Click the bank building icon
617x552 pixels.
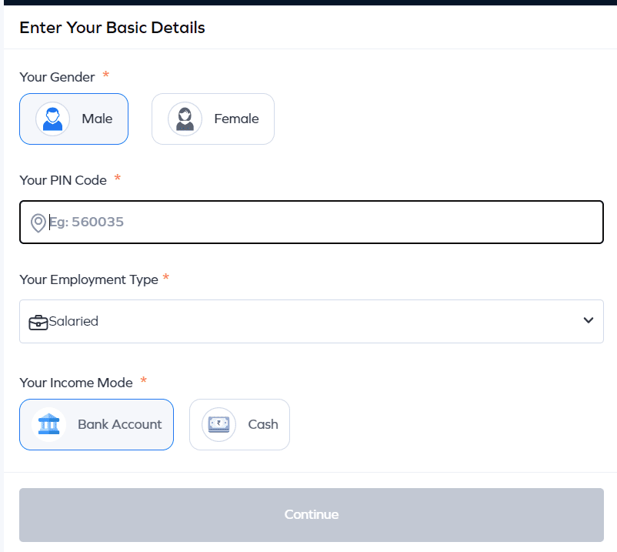(48, 424)
